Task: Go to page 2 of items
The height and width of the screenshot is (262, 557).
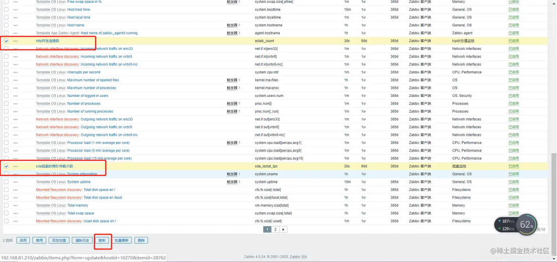Action: click(275, 229)
